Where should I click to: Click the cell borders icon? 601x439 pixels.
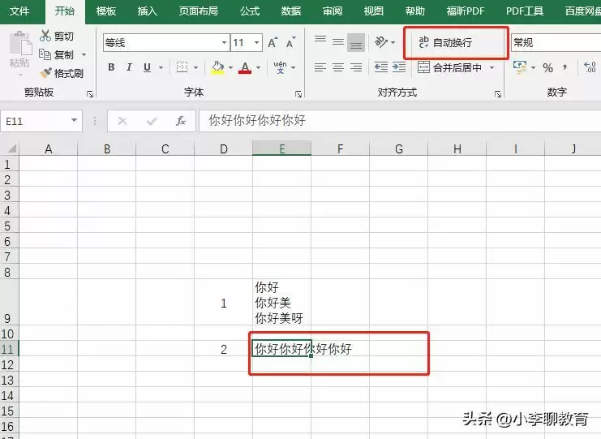[x=182, y=67]
